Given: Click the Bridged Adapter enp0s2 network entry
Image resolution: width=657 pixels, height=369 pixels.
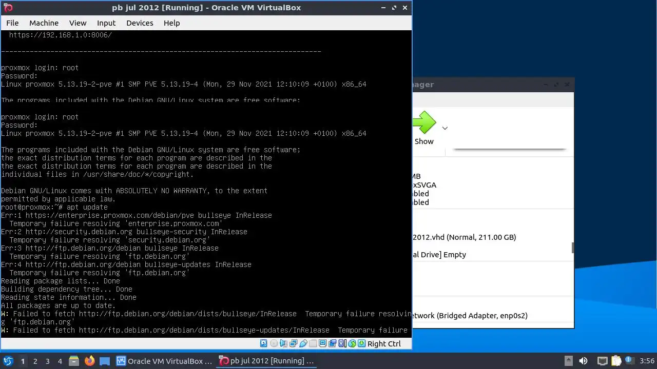Looking at the screenshot, I should pos(470,316).
